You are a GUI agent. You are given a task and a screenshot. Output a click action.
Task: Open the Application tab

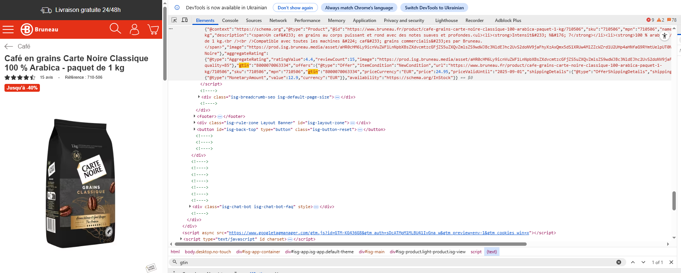(x=365, y=21)
